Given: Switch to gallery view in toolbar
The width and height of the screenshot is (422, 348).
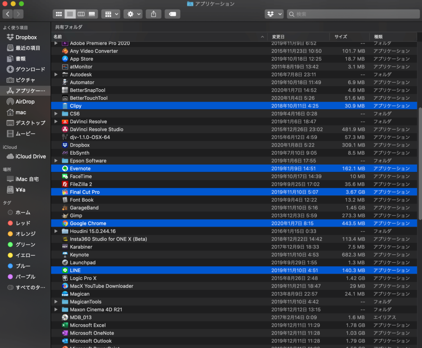Looking at the screenshot, I should [92, 14].
